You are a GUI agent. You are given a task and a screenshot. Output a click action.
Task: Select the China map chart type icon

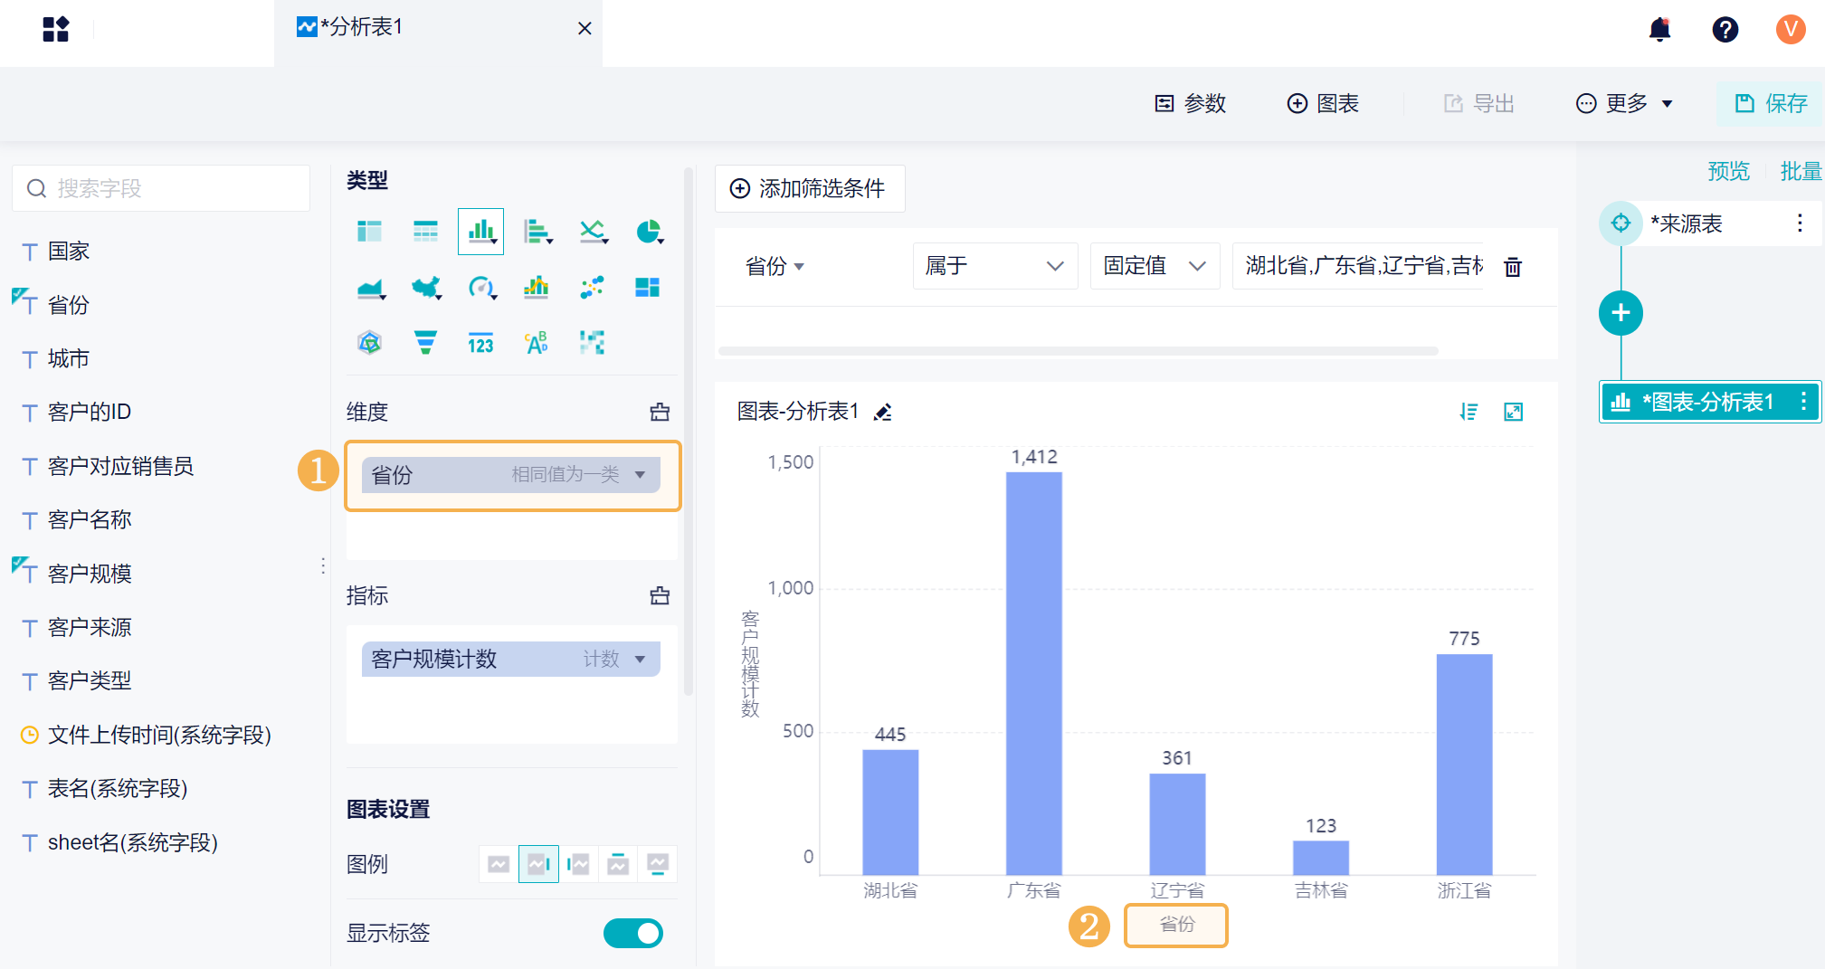coord(425,288)
